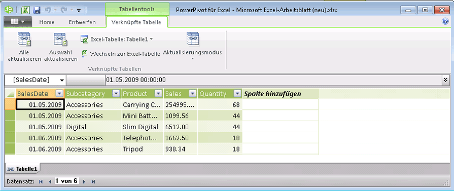
Task: Minimize the PowerPivot window
Action: (x=408, y=10)
